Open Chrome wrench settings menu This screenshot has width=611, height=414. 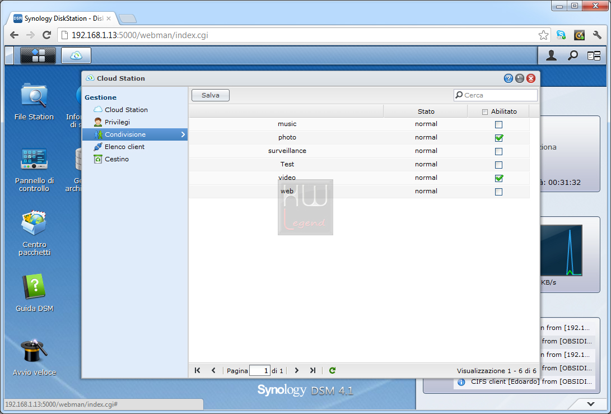click(597, 35)
